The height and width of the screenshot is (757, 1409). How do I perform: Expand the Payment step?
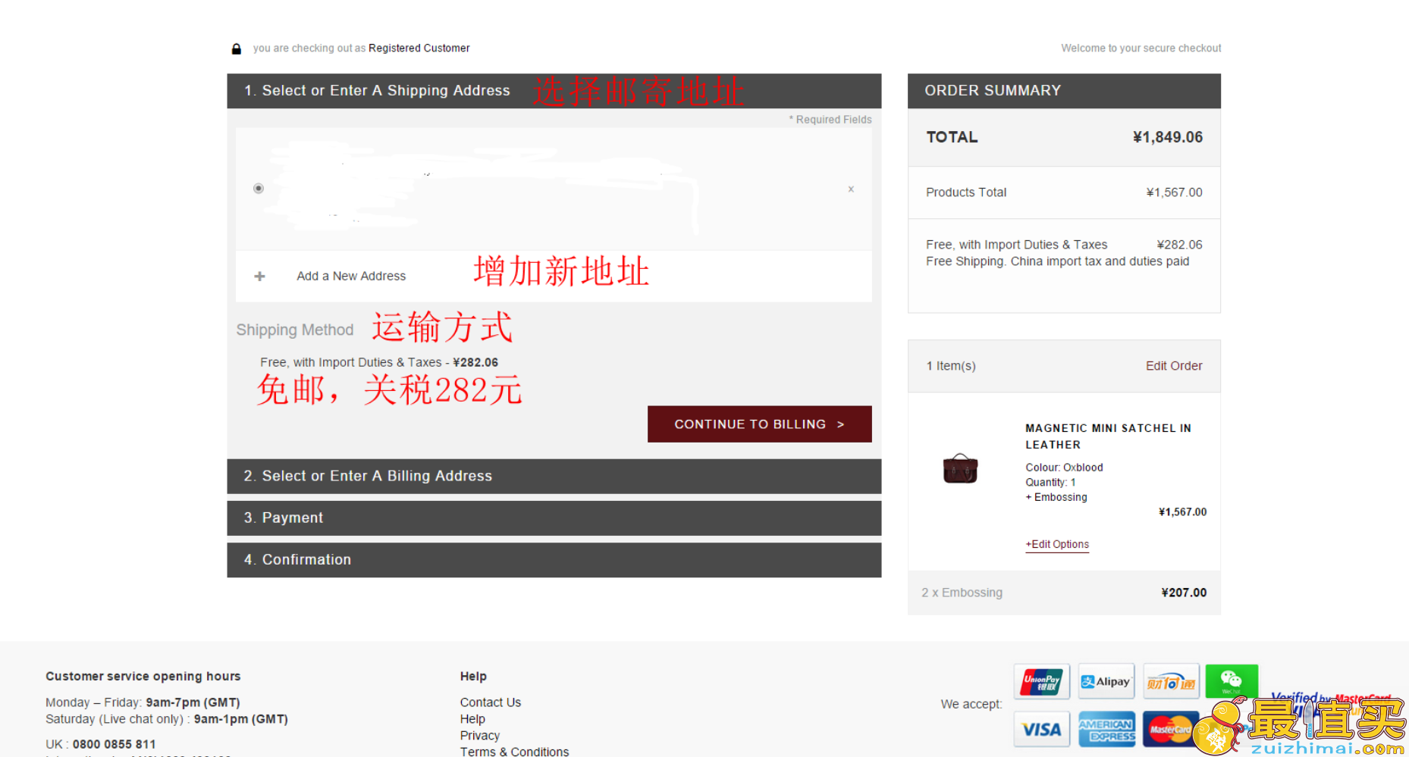pos(554,518)
